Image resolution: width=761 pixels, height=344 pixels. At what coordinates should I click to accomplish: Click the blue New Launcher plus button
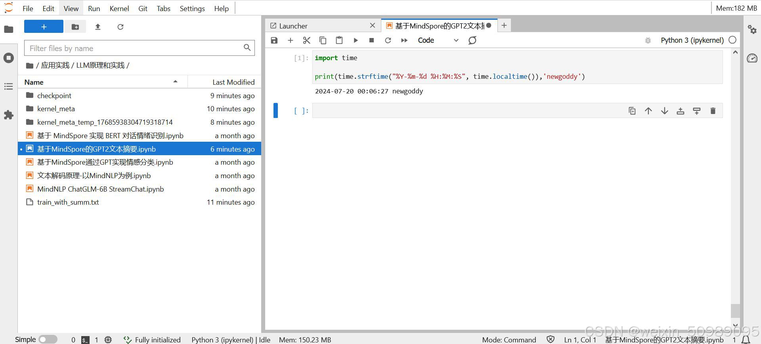click(44, 27)
